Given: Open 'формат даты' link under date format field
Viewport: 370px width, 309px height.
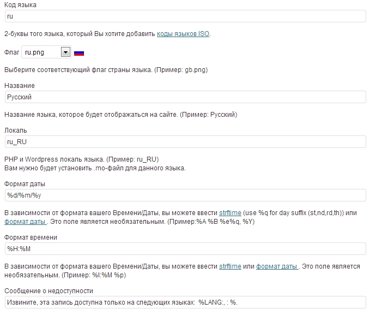Looking at the screenshot, I should 26,222.
